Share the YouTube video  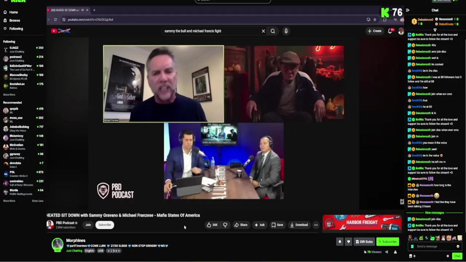tap(241, 225)
